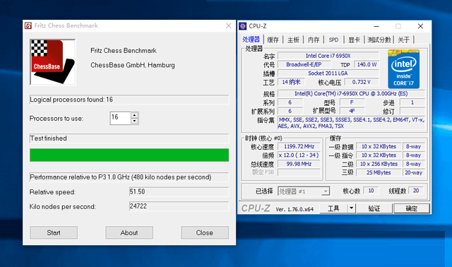Click the ChessBase logo image

point(53,62)
